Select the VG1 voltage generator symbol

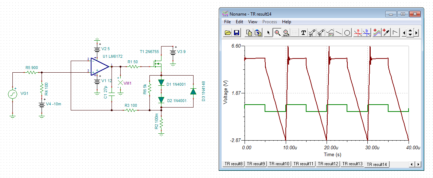point(13,94)
